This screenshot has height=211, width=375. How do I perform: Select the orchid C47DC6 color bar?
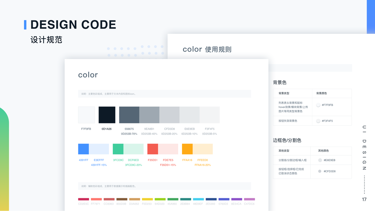(x=250, y=199)
